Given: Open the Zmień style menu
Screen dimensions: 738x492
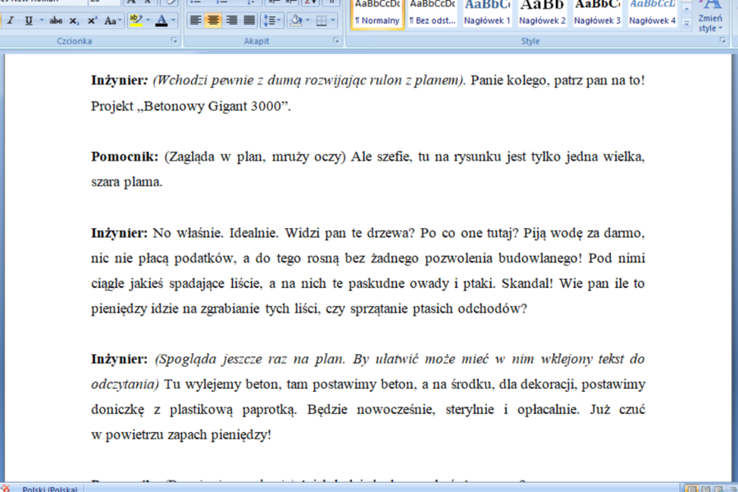Looking at the screenshot, I should click(710, 18).
